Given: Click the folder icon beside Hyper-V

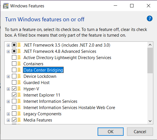Looking at the screenshot, I should [19, 89].
